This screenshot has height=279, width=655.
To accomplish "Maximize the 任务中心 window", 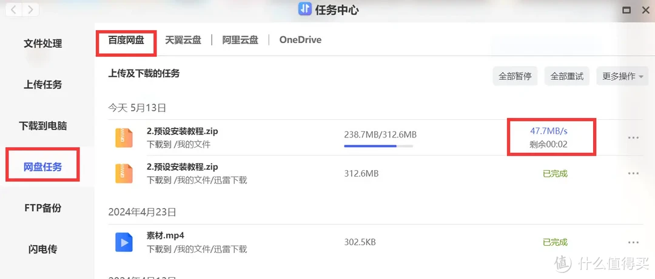I will [626, 10].
